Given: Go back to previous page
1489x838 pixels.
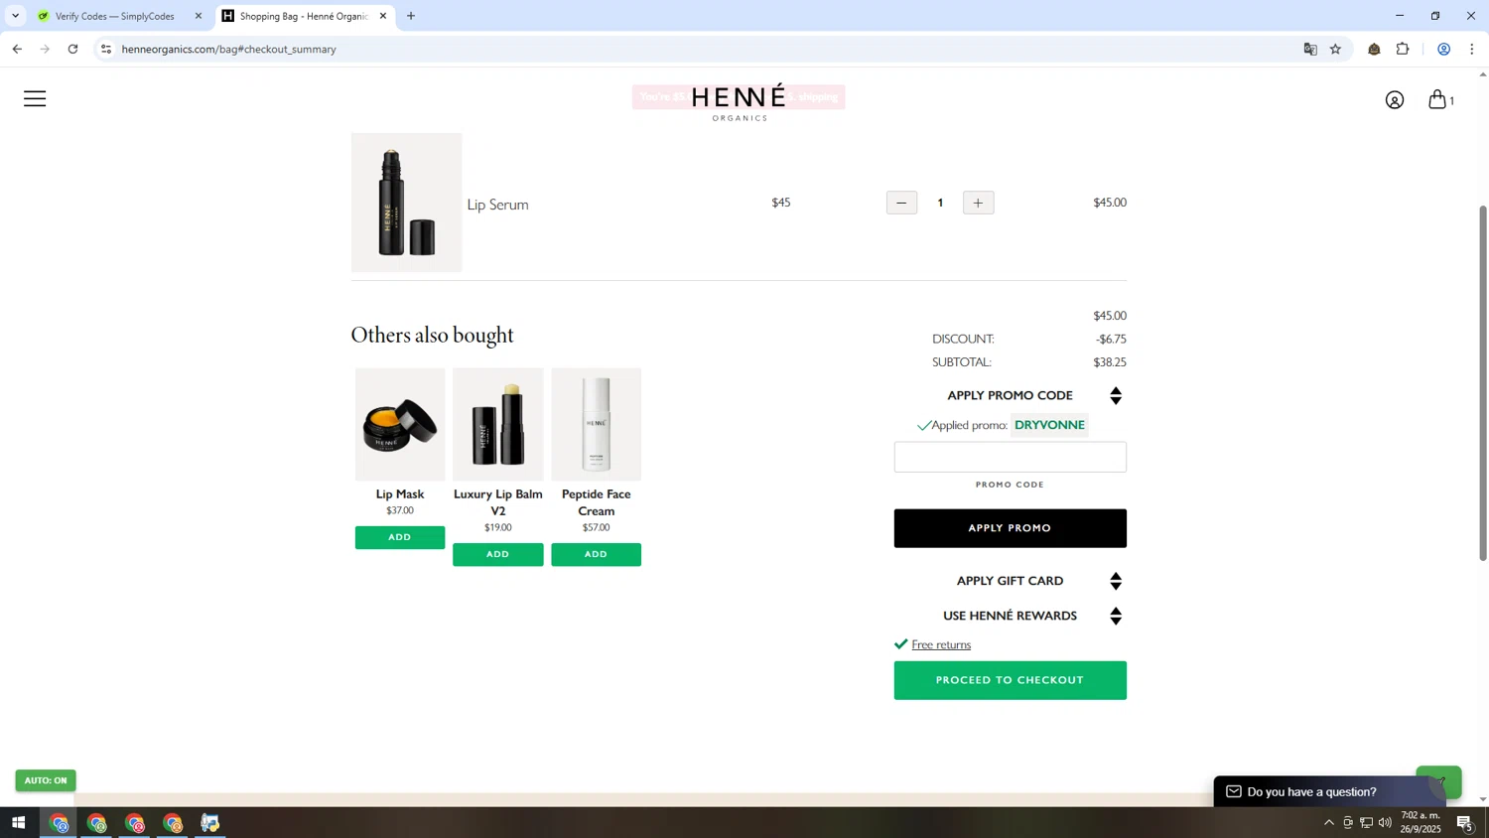Looking at the screenshot, I should click(x=17, y=49).
